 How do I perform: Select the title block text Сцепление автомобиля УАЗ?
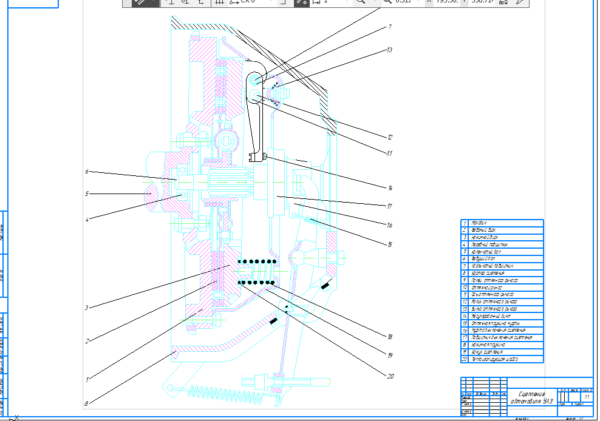coord(533,398)
